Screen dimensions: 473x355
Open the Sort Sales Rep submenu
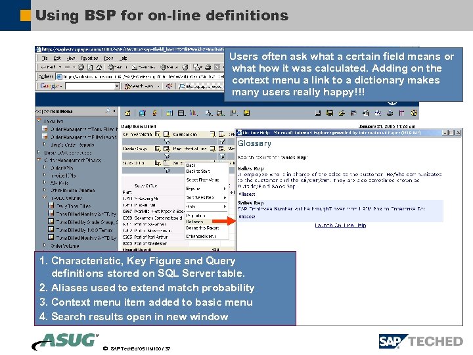tap(206, 197)
